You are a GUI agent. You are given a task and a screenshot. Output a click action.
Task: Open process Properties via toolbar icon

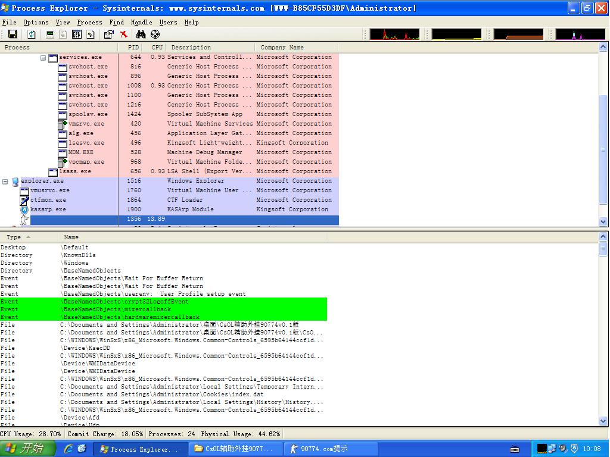[109, 34]
